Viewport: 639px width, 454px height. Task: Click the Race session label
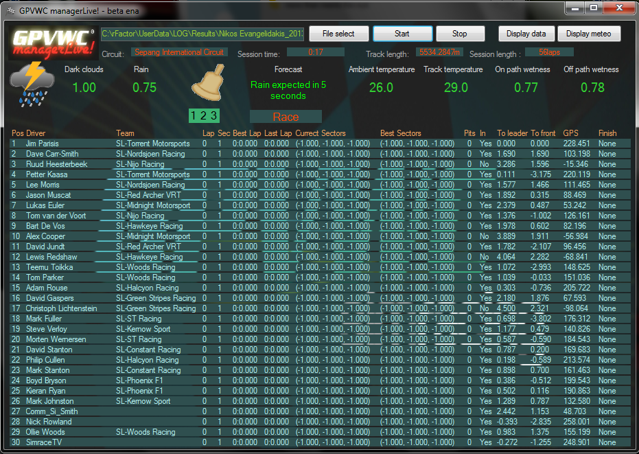pyautogui.click(x=286, y=117)
